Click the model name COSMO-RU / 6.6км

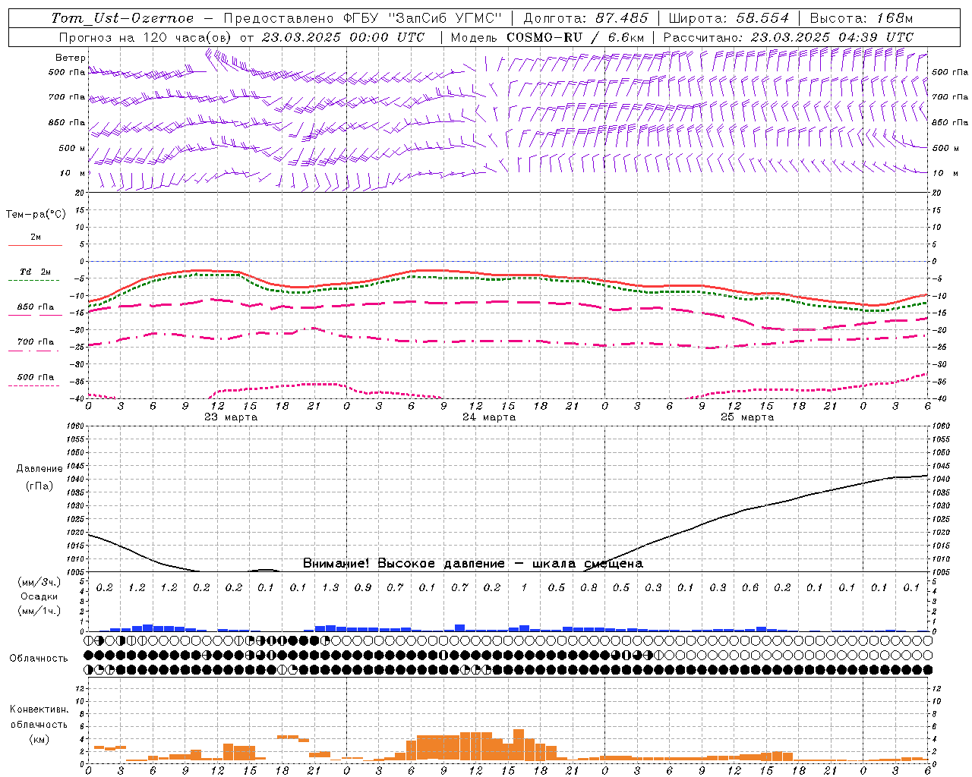(576, 37)
